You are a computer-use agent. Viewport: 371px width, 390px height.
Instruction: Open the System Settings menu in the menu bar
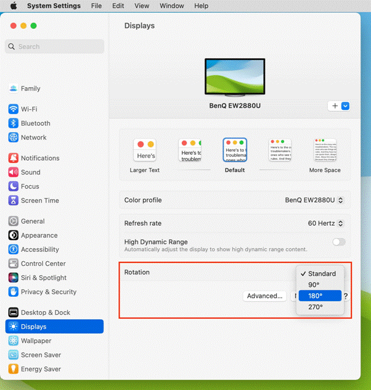(54, 6)
